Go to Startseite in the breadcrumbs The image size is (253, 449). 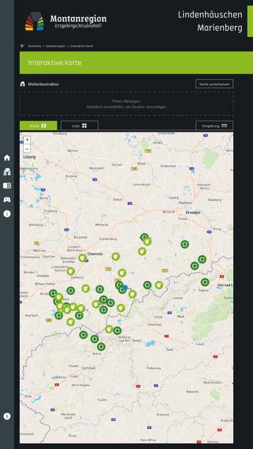34,46
